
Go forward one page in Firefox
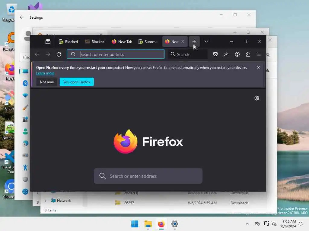[x=48, y=54]
